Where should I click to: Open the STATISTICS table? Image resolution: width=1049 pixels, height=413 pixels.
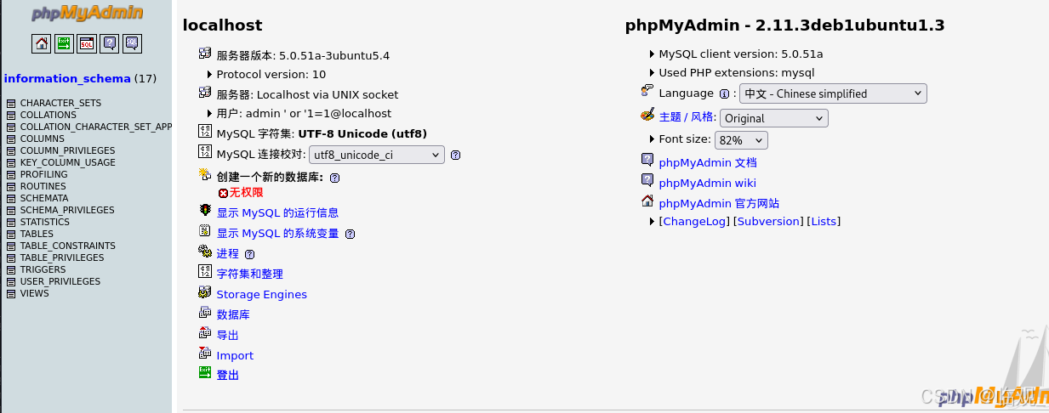(x=45, y=222)
